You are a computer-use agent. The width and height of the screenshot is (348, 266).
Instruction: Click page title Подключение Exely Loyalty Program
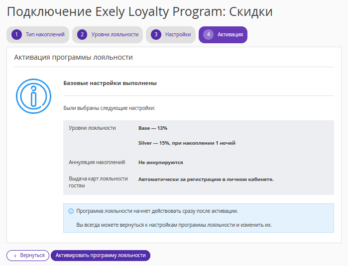139,11
